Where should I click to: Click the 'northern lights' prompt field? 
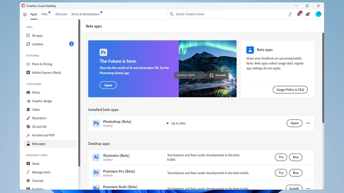[x=189, y=75]
